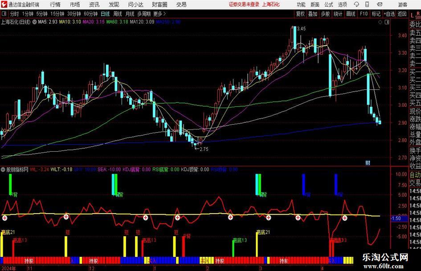This screenshot has height=271, width=421.
Task: Switch to 月线 monthly tab
Action: [x=130, y=14]
